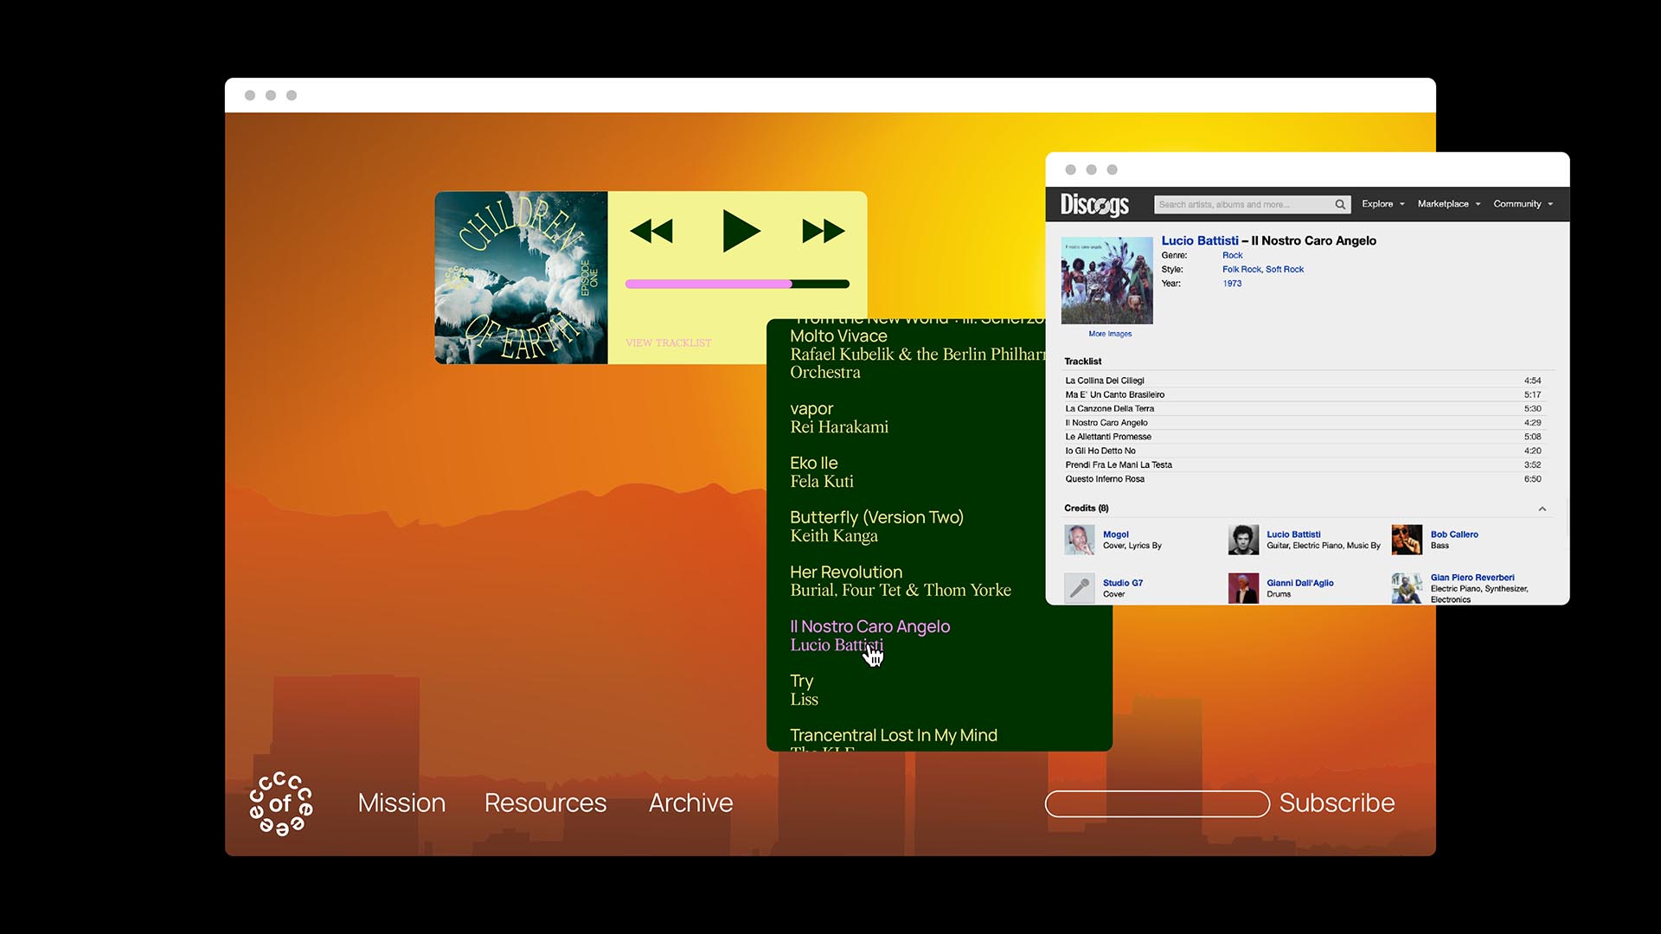The image size is (1661, 934).
Task: Open the Explore dropdown in Discogs
Action: pyautogui.click(x=1382, y=204)
